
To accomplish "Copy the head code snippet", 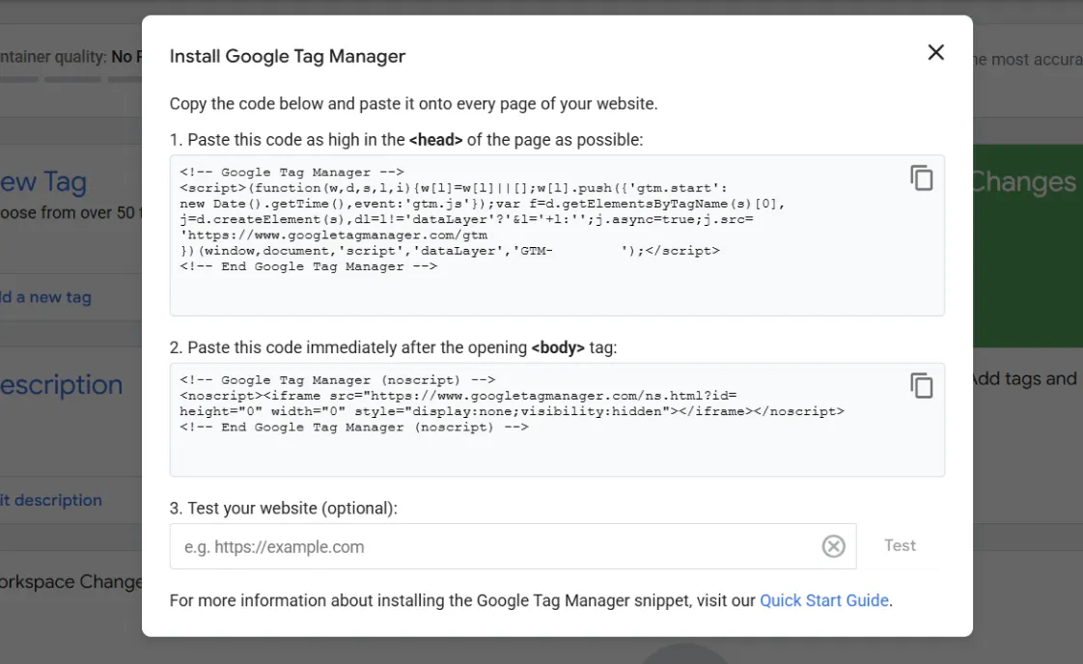I will pos(922,179).
